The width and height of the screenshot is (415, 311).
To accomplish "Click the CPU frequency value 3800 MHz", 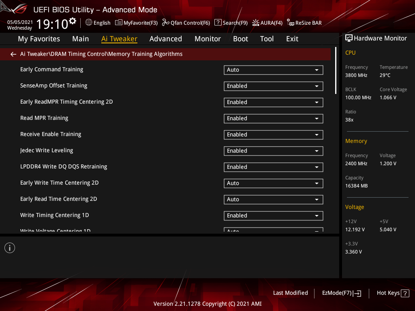I will click(x=356, y=75).
